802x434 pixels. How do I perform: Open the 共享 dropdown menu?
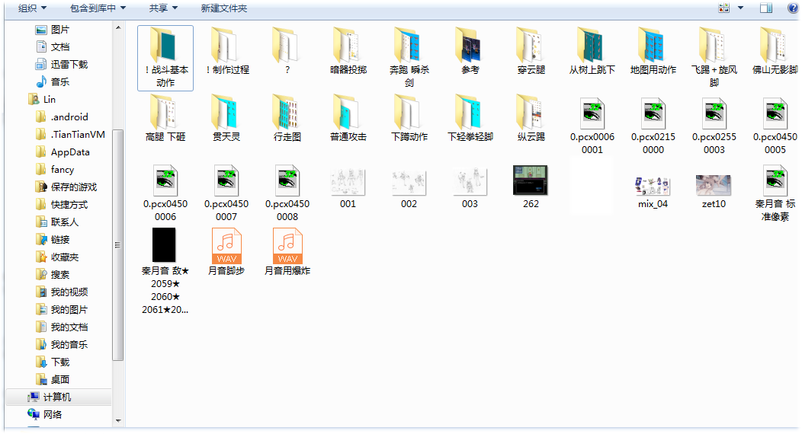163,8
